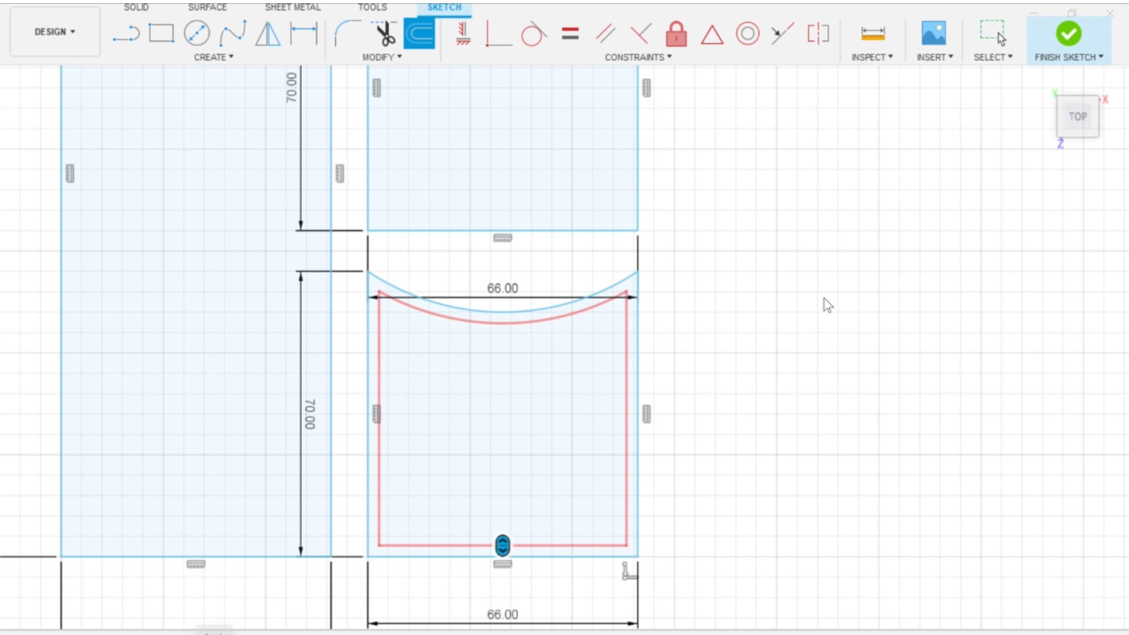
Task: Activate the Fit Point Spline tool
Action: 233,33
